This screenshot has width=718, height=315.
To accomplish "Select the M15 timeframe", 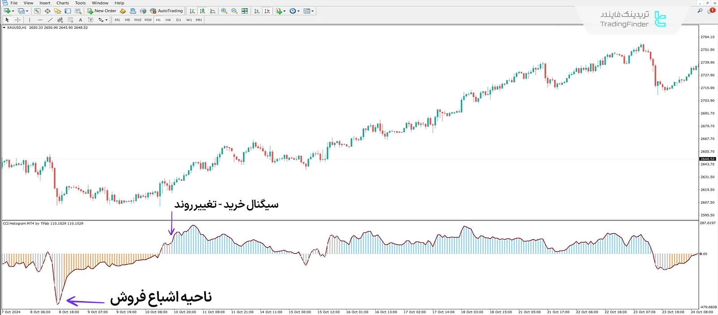I will point(138,20).
